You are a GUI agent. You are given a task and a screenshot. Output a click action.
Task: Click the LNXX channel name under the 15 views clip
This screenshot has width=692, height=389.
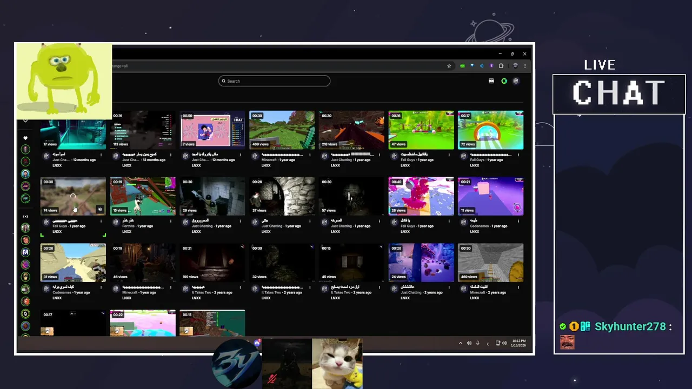(x=127, y=231)
